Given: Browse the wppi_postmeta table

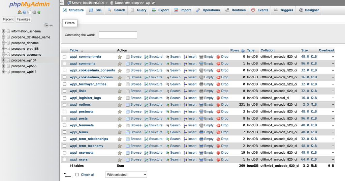Looking at the screenshot, I should pos(133,111).
